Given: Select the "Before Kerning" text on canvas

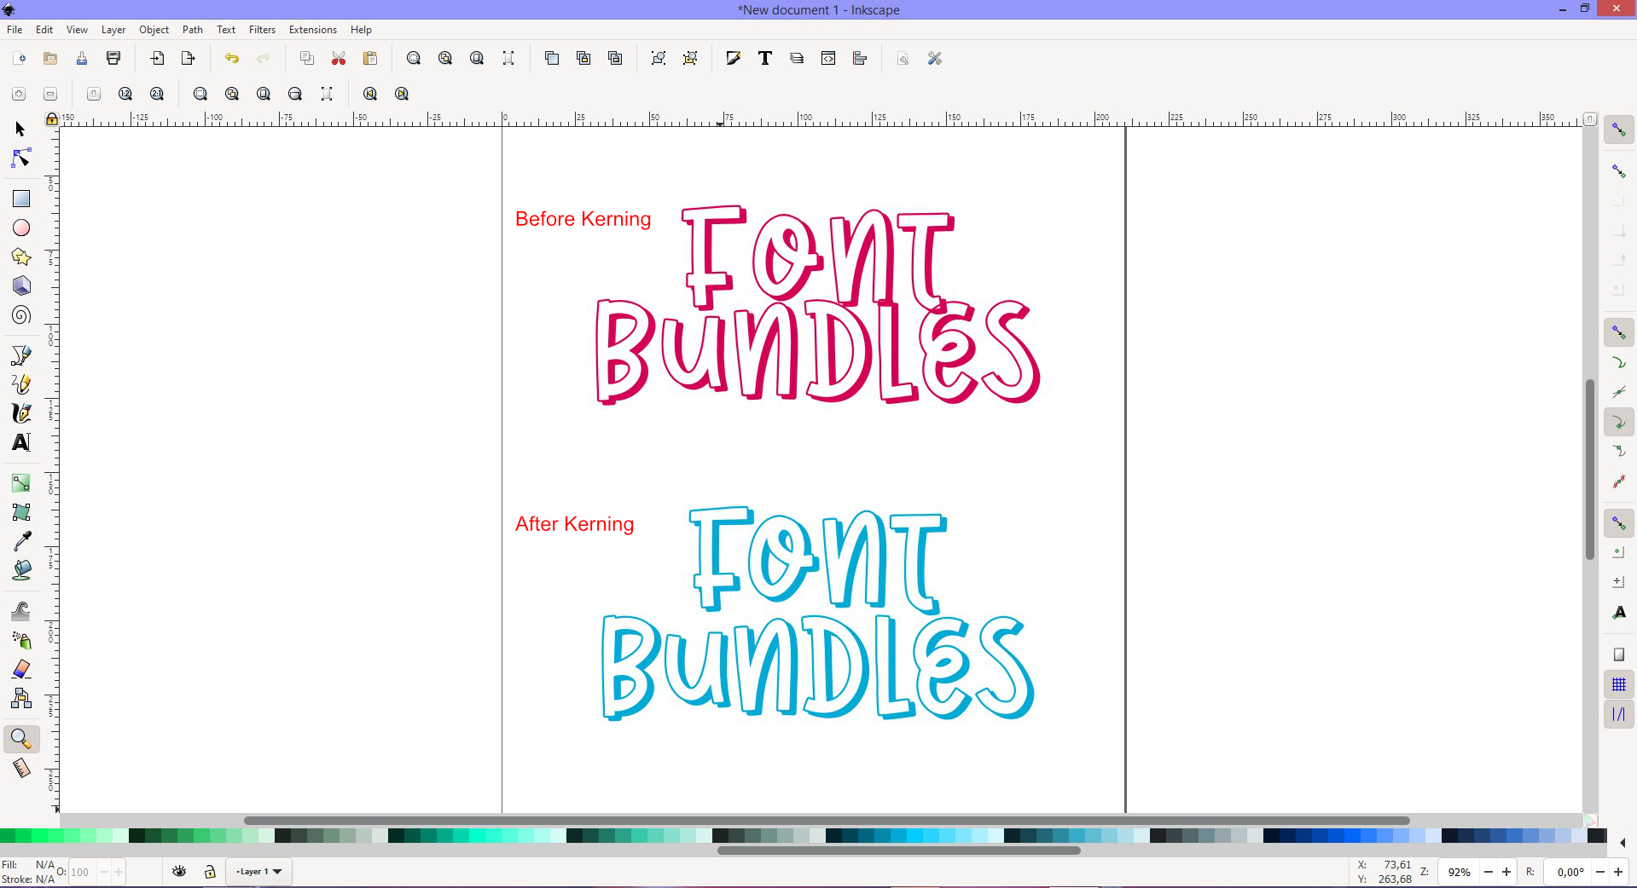Looking at the screenshot, I should (583, 219).
